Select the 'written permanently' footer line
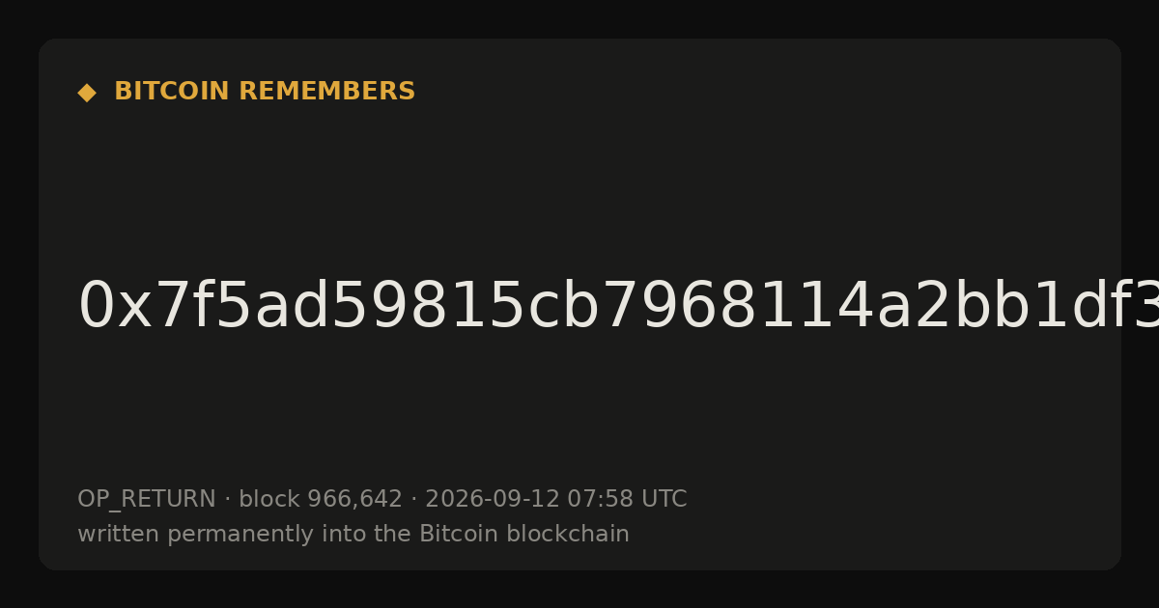Image resolution: width=1159 pixels, height=608 pixels. click(353, 535)
